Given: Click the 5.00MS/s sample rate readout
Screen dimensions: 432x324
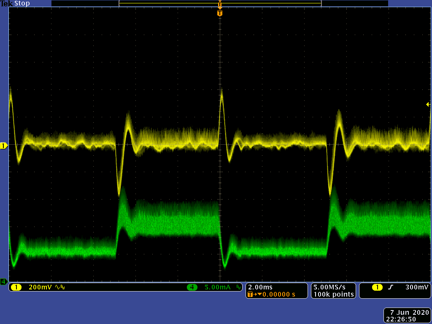Looking at the screenshot, I should click(329, 287).
